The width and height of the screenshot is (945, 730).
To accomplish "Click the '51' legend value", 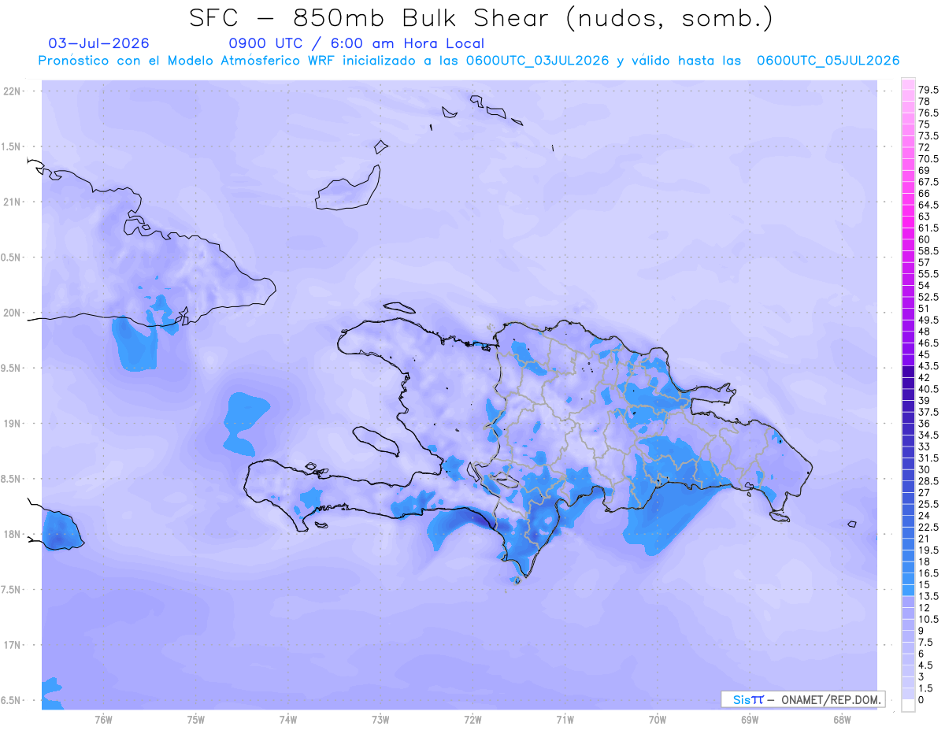I will point(925,309).
